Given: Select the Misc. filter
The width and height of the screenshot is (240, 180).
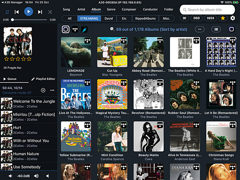Looking at the screenshot, I should point(166,18).
